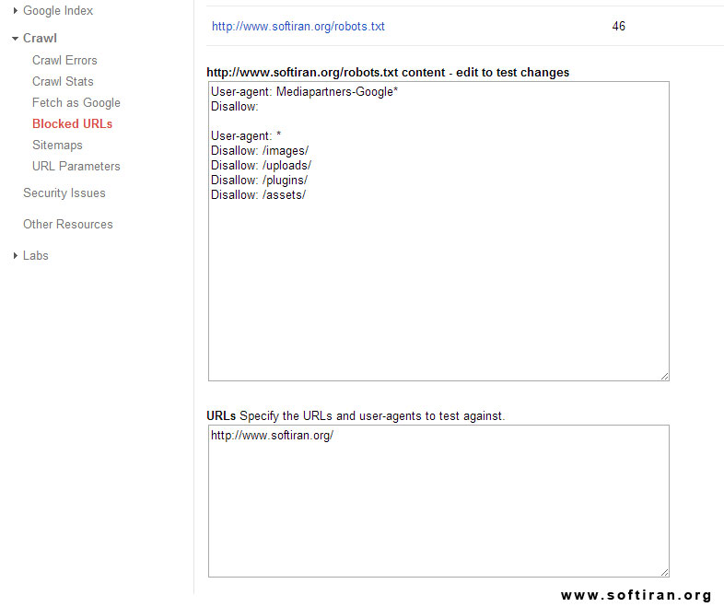Image resolution: width=724 pixels, height=607 pixels.
Task: Click inside the robots.txt content editor
Action: [438, 231]
